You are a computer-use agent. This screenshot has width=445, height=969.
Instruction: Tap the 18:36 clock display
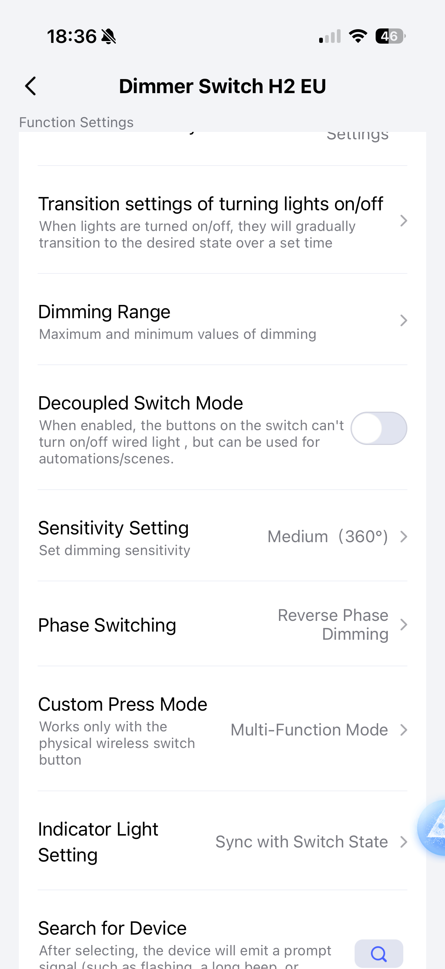(x=71, y=37)
